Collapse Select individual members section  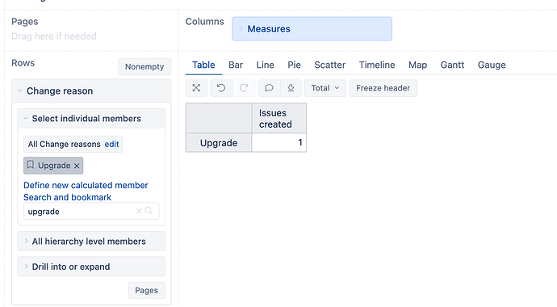26,118
